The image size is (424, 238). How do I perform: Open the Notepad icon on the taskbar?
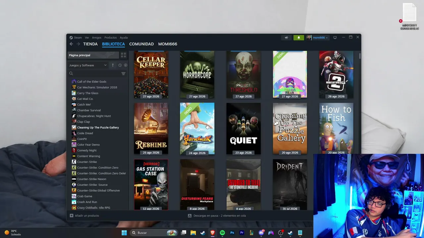coord(300,233)
